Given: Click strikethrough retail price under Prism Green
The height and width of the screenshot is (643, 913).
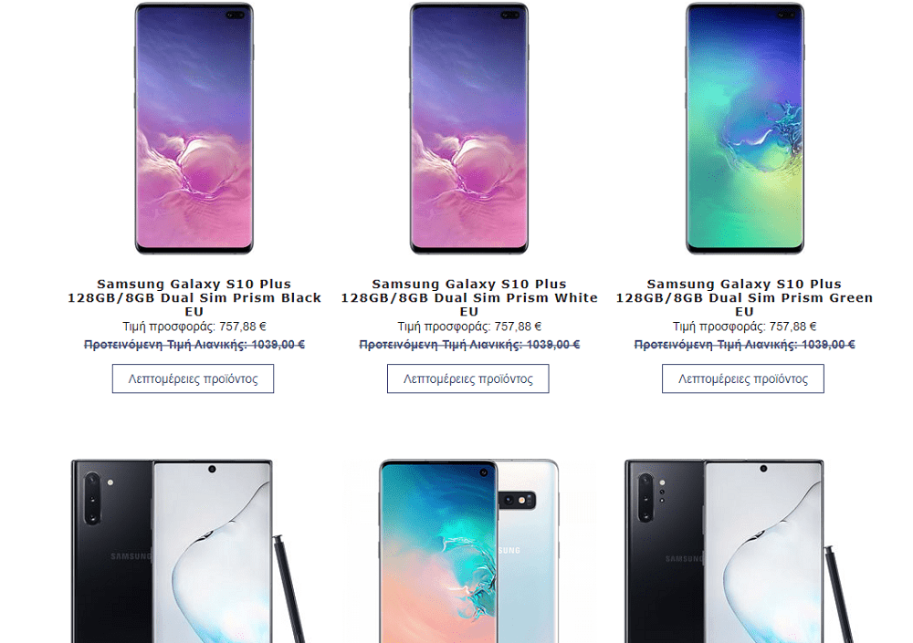Looking at the screenshot, I should 744,345.
